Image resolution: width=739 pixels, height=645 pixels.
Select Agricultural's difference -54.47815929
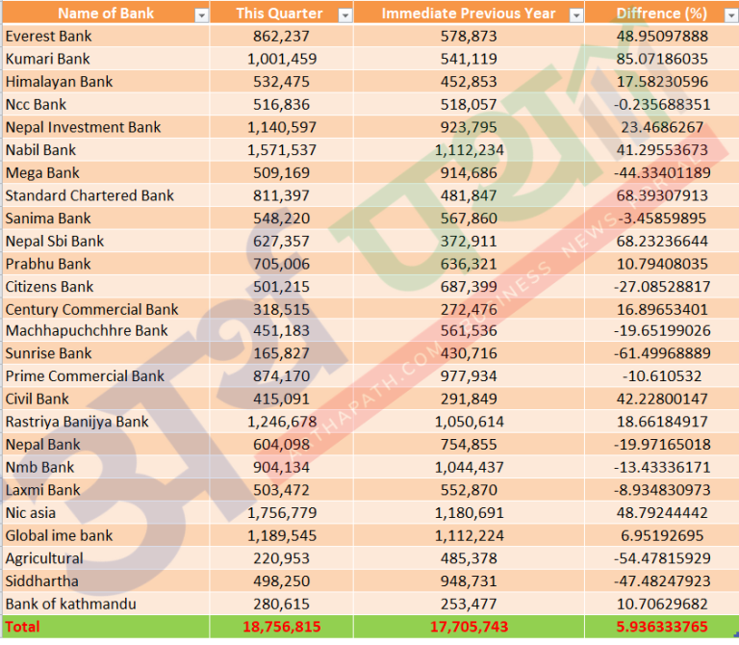(662, 558)
